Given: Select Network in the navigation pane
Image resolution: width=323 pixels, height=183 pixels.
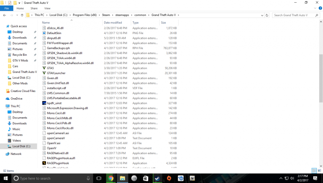Looking at the screenshot, I should pos(16,154).
